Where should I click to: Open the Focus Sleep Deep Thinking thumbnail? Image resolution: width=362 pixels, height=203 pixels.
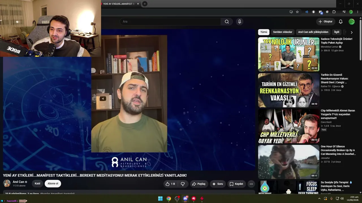point(289,187)
